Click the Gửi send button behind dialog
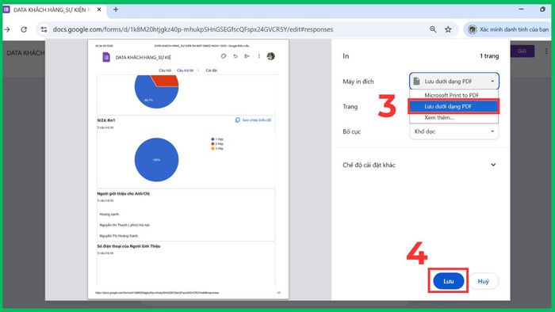 522,51
